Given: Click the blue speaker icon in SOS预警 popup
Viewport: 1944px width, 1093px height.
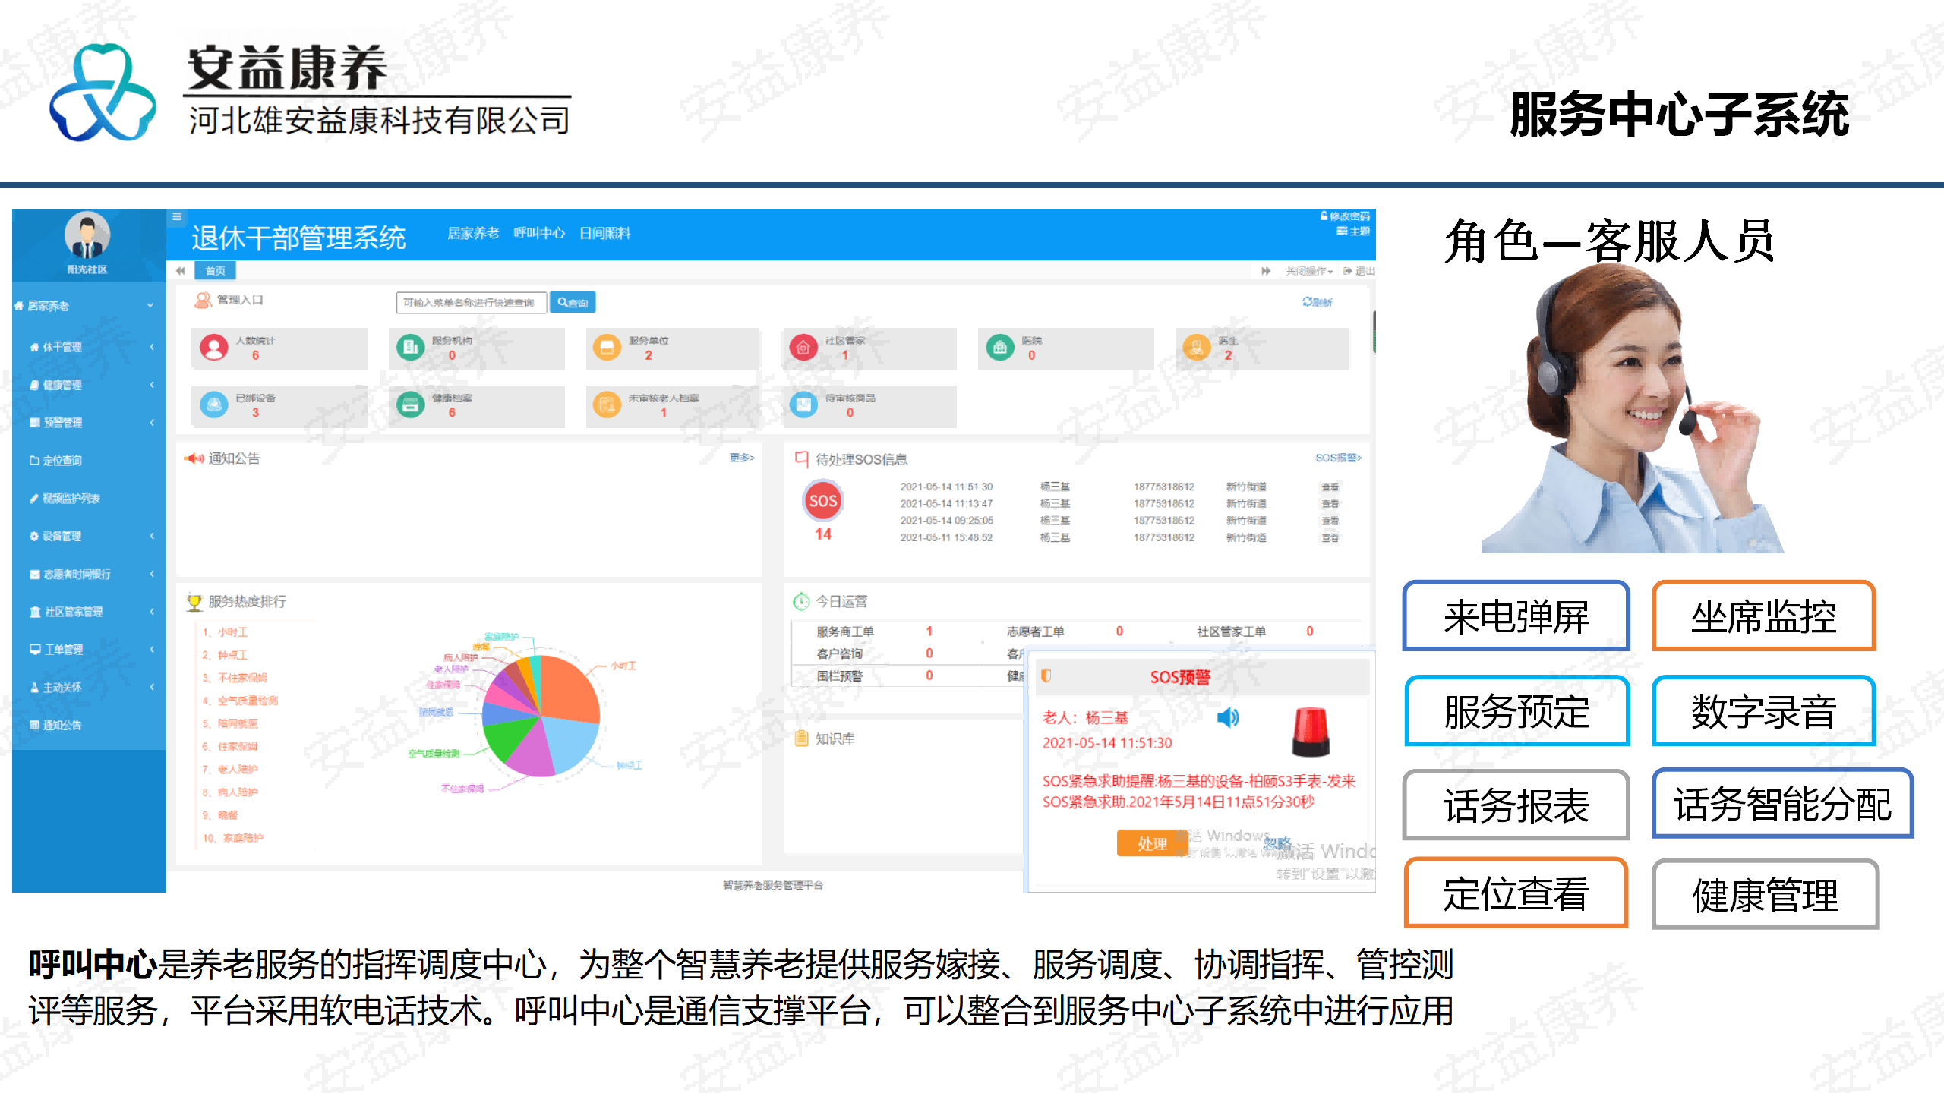Looking at the screenshot, I should [x=1228, y=717].
